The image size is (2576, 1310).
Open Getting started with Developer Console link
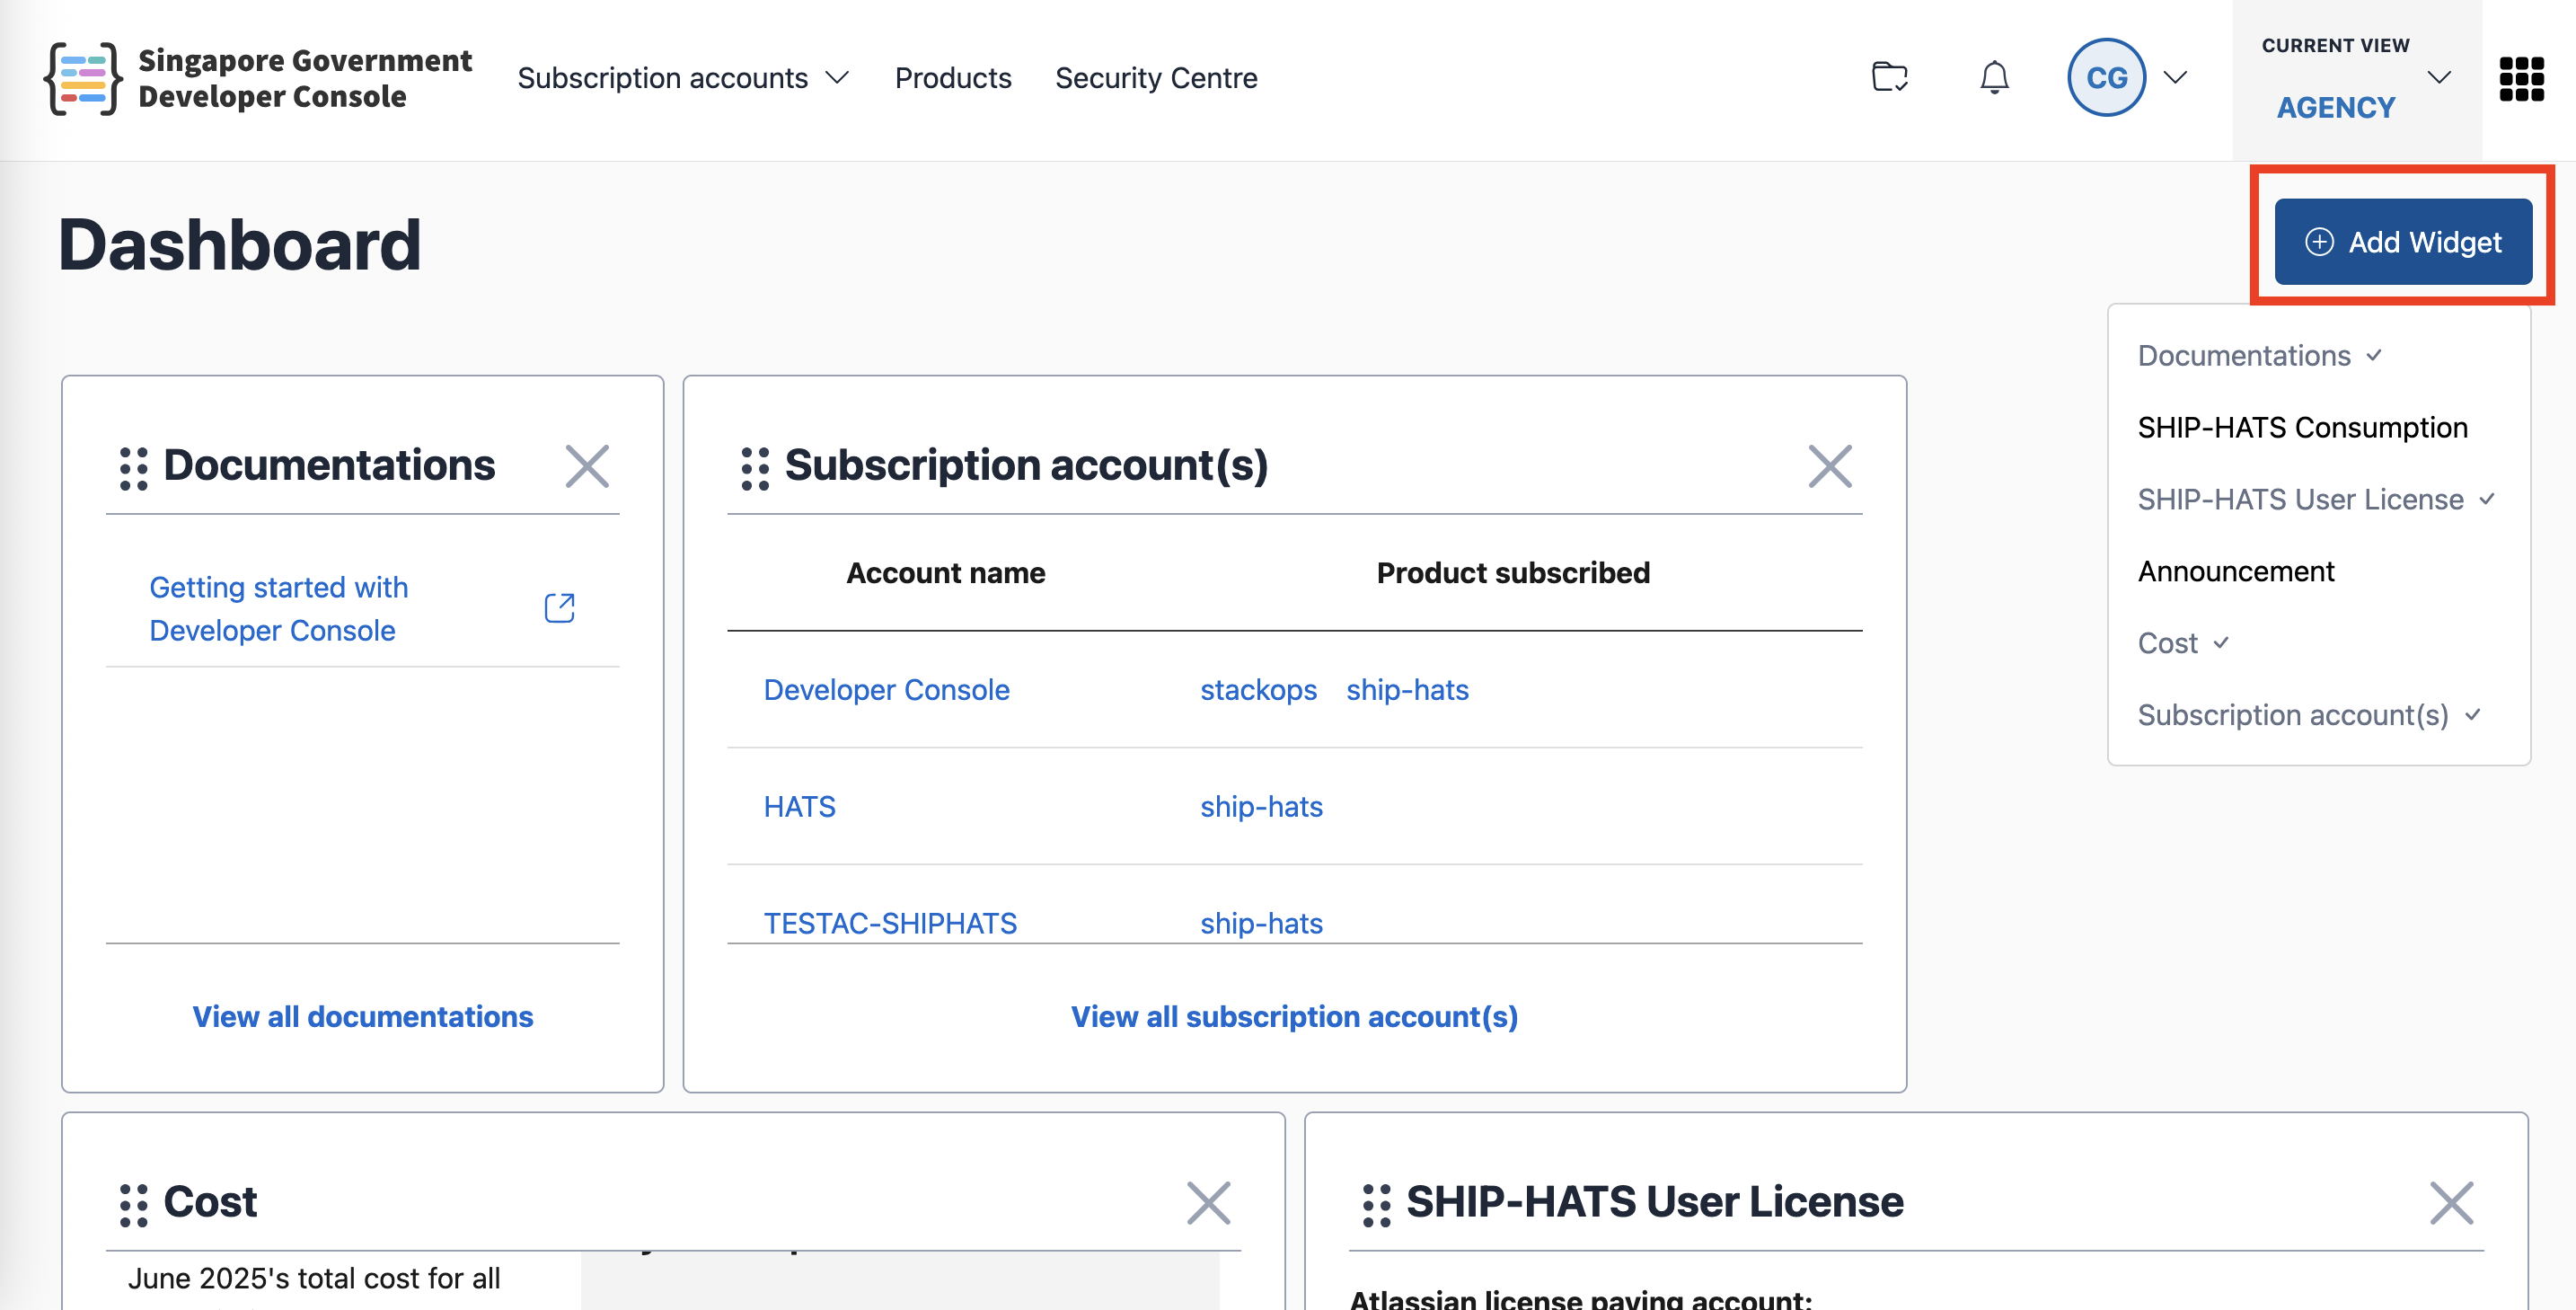279,608
